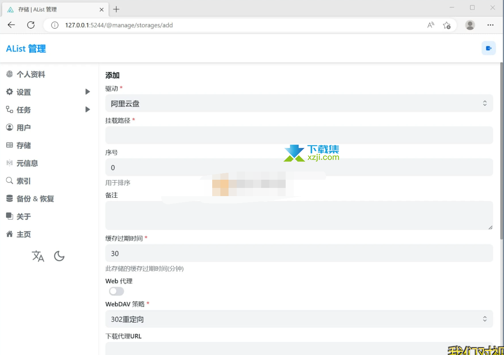The height and width of the screenshot is (355, 504).
Task: Expand the 任务 submenu arrow
Action: (x=87, y=109)
